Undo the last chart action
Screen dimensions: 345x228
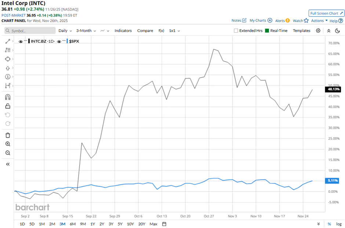(8, 115)
